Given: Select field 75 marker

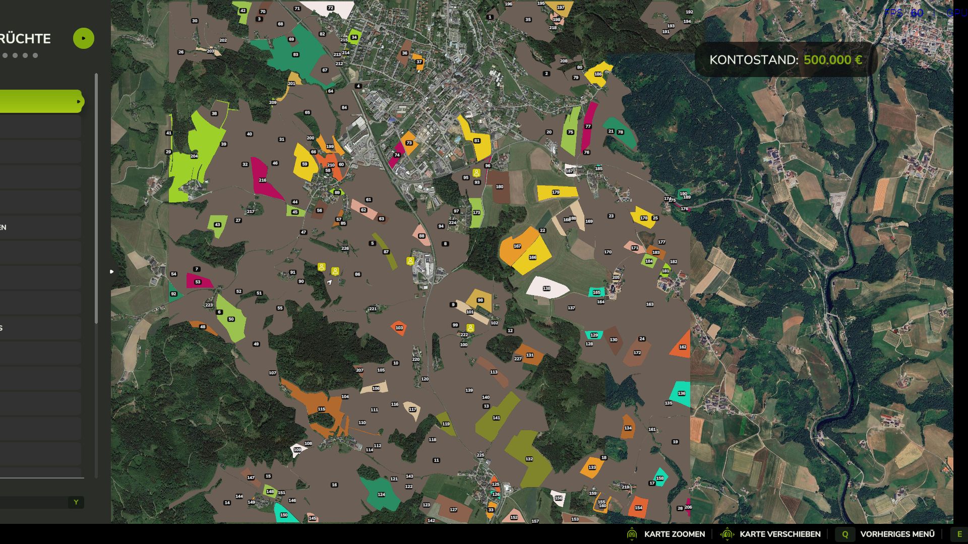Looking at the screenshot, I should [570, 132].
